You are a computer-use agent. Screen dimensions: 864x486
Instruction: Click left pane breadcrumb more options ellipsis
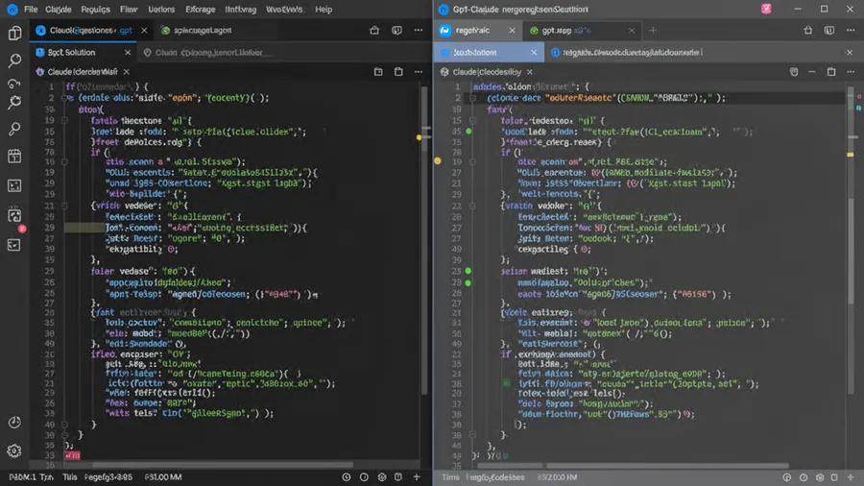[419, 72]
